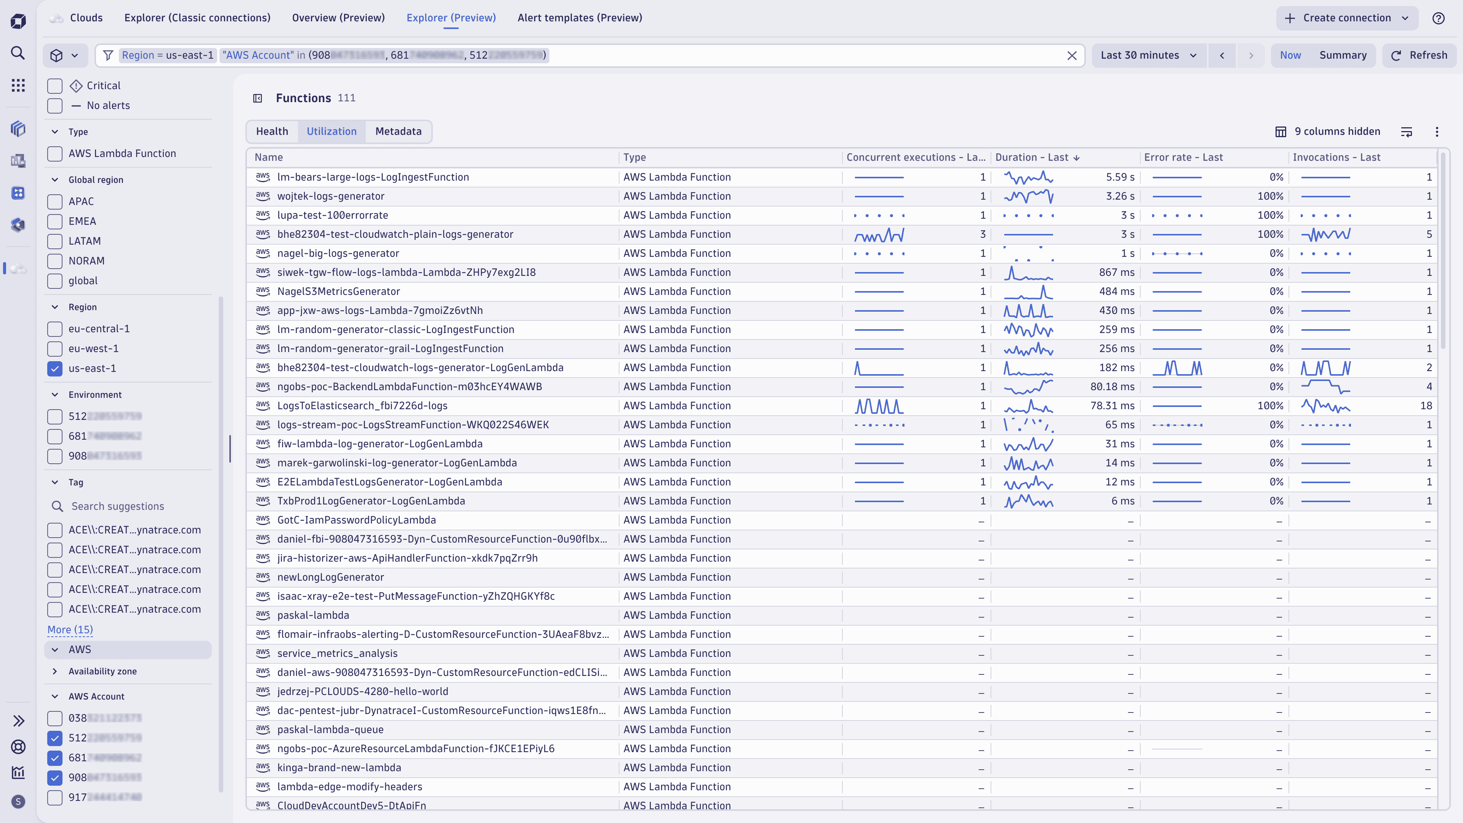
Task: Collapse the AWS Account section
Action: tap(55, 697)
